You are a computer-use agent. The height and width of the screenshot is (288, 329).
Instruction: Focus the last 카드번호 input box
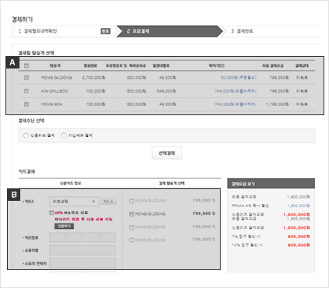[108, 237]
